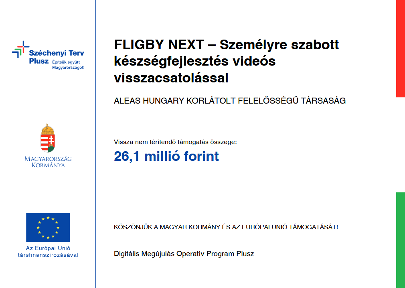Click the "Az Európai Unió társfinanszírozásával" caption
The height and width of the screenshot is (288, 405).
coord(48,251)
